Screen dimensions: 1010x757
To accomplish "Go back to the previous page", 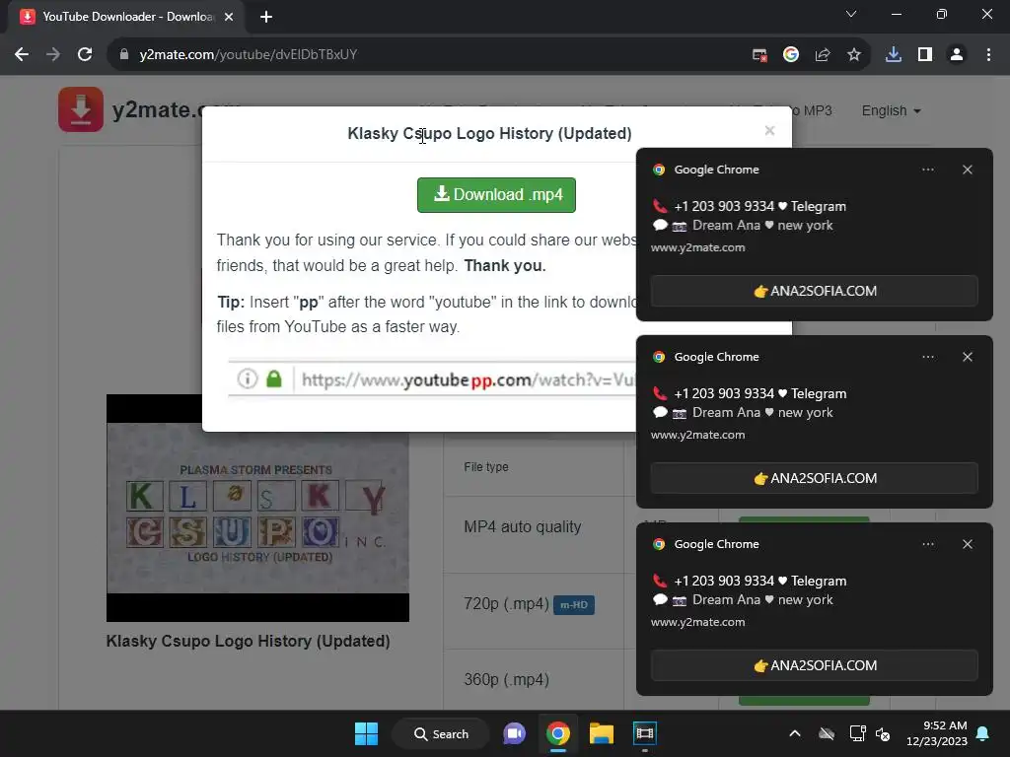I will pos(22,55).
